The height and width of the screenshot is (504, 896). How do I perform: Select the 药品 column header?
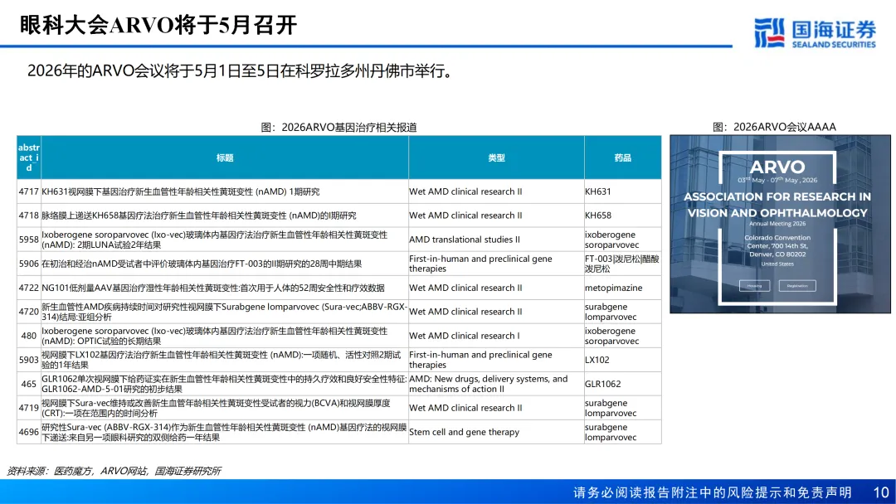[623, 157]
